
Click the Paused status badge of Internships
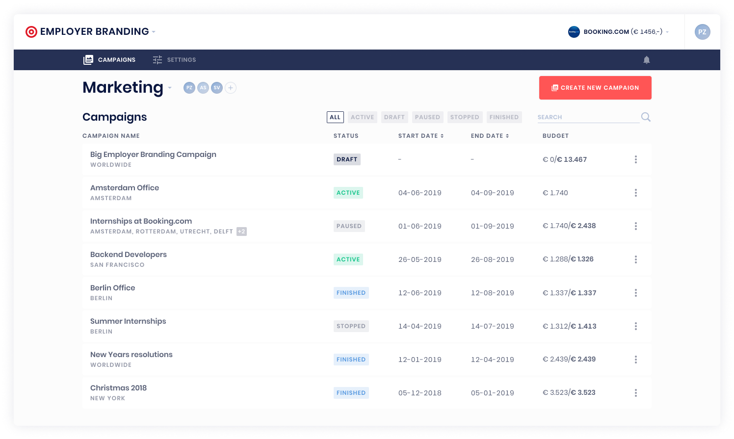(x=349, y=226)
